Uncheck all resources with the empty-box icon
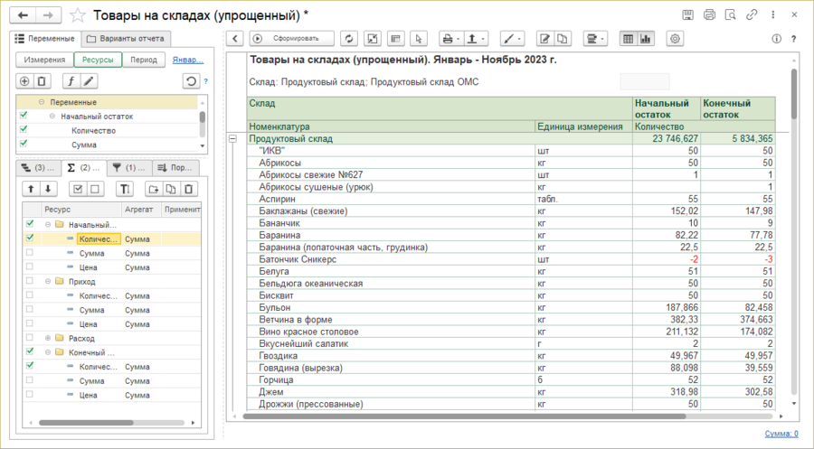 pos(94,189)
